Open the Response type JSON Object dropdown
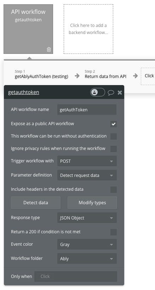155x290 pixels. (87, 218)
